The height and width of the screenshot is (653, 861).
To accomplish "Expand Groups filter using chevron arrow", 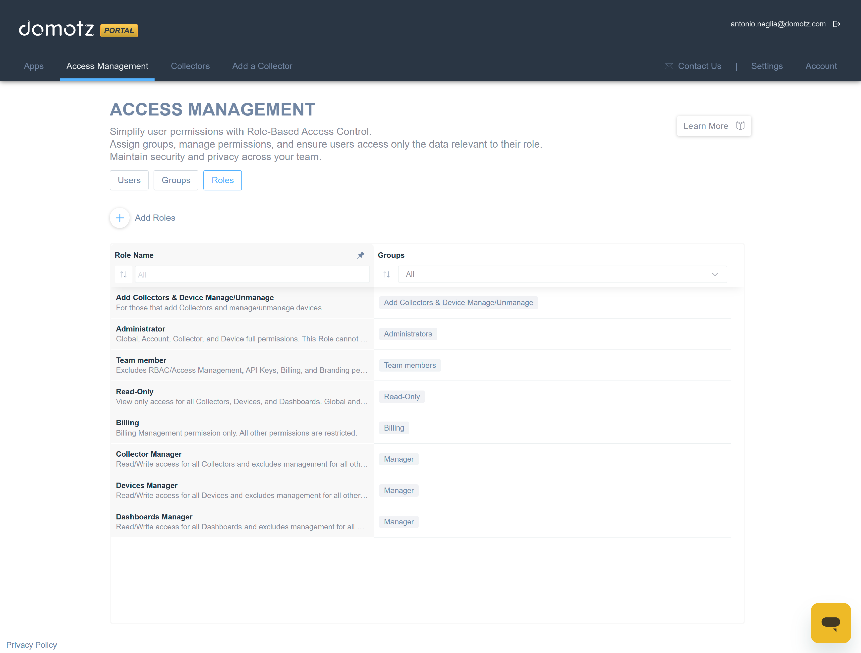I will pos(715,274).
